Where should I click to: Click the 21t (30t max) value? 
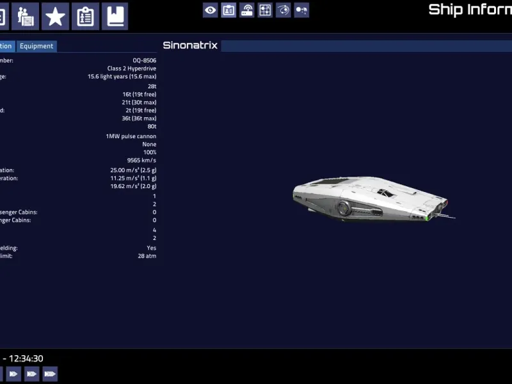(139, 102)
